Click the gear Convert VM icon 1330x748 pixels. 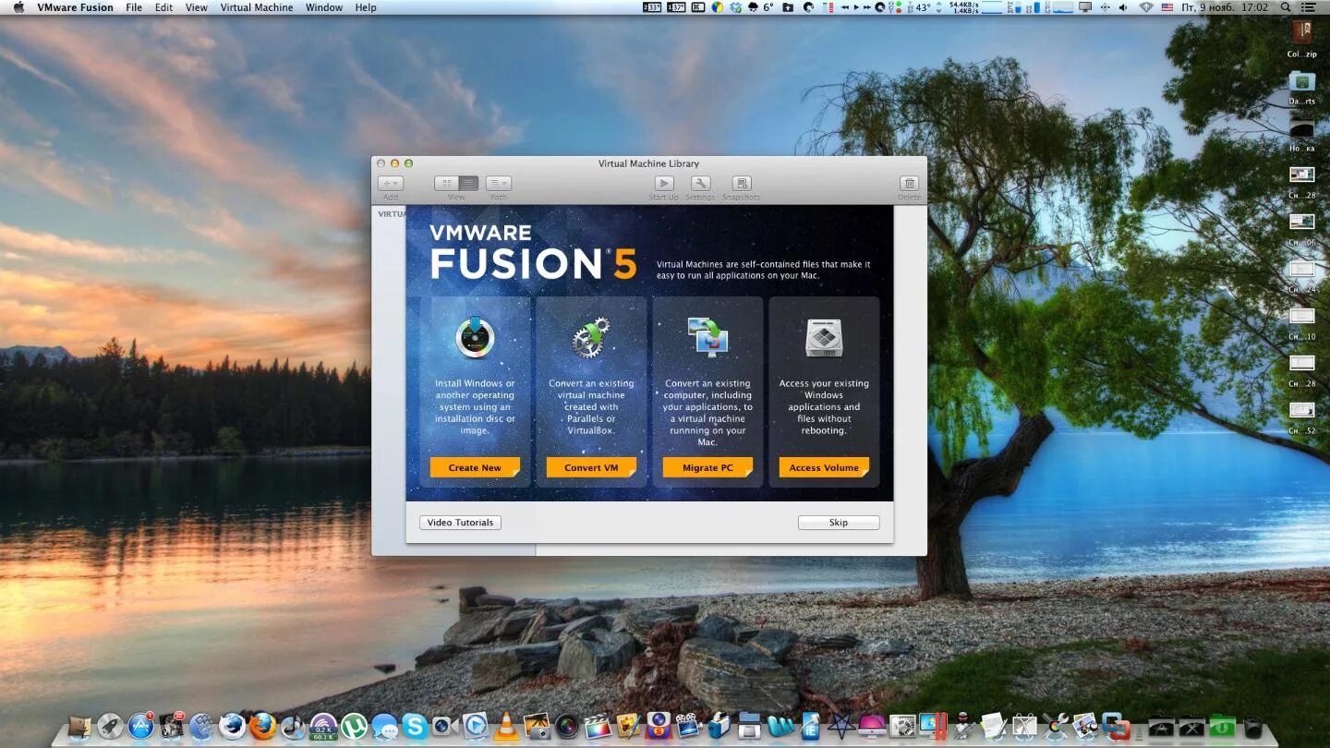591,337
